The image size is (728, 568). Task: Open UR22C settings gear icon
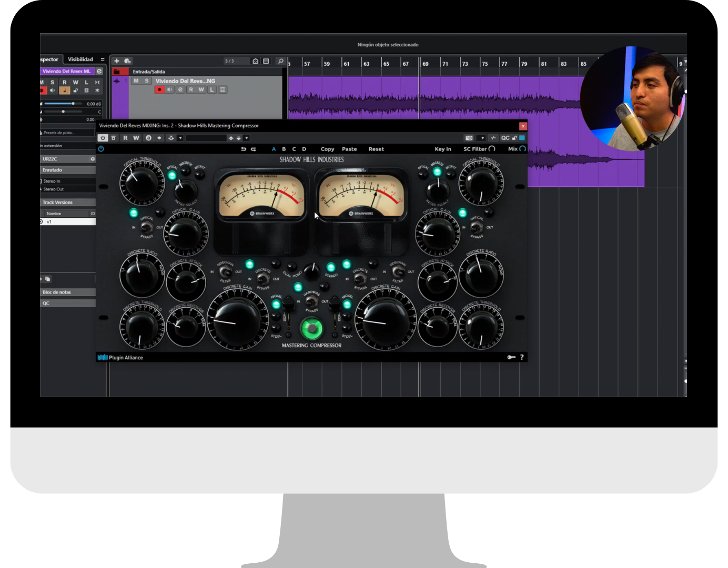93,159
